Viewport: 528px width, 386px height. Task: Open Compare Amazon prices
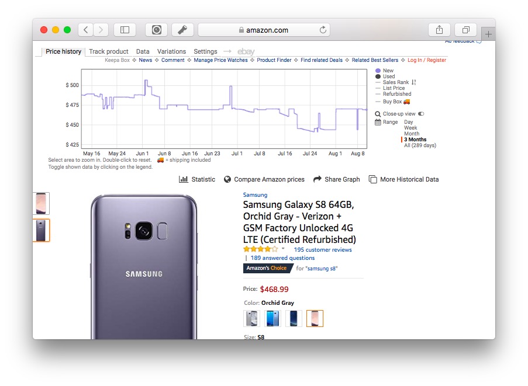(x=269, y=179)
